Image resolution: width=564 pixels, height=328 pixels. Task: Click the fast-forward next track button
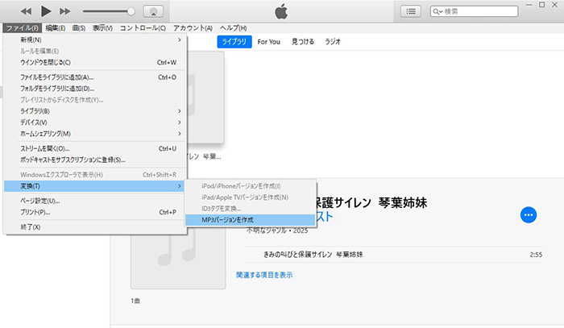coord(65,11)
